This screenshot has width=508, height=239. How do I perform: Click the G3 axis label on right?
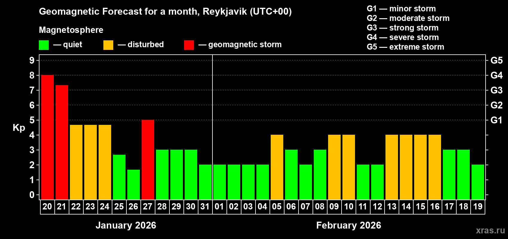click(x=497, y=90)
